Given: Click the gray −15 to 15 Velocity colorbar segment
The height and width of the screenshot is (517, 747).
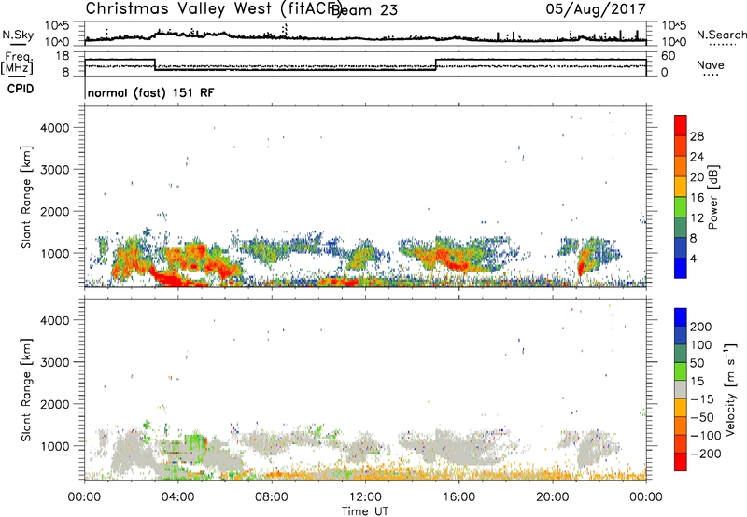Looking at the screenshot, I should click(x=681, y=389).
